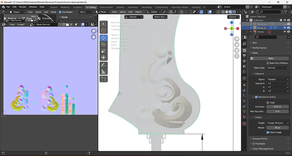Open the Material properties tab
Screen dimensions: 292x156
tap(245, 117)
